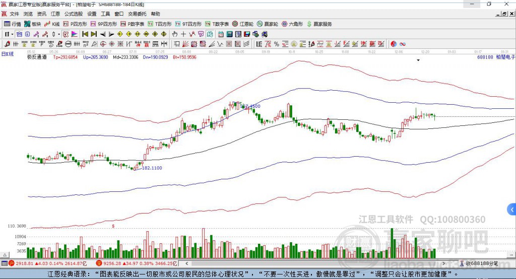This screenshot has width=516, height=279.
Task: Click the 日K线 label
Action: pyautogui.click(x=8, y=54)
